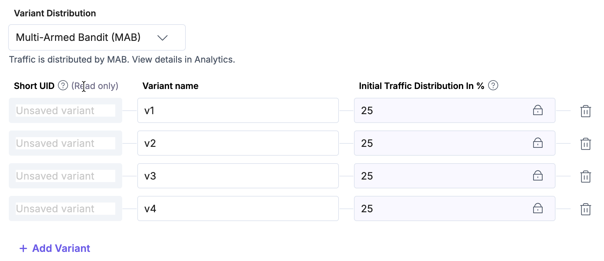Click the Multi-Armed Bandit dropdown chevron
This screenshot has width=604, height=261.
pos(162,38)
